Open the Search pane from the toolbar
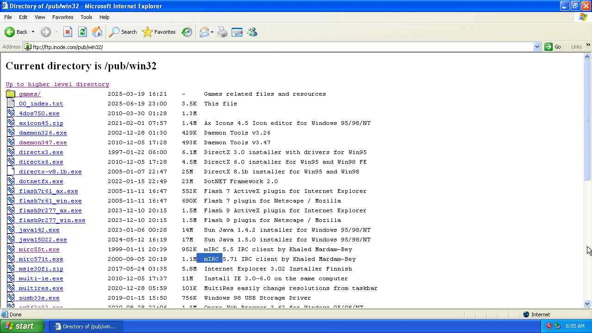 [x=123, y=32]
